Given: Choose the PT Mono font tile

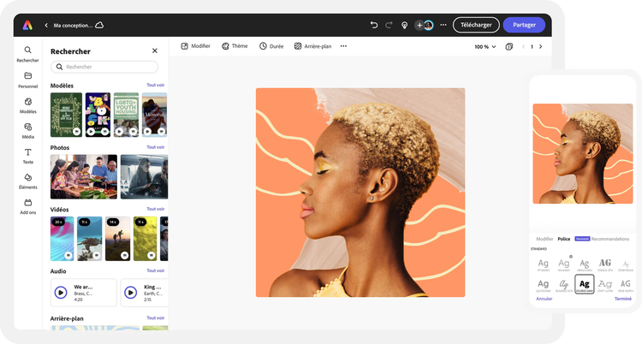Looking at the screenshot, I should (544, 264).
